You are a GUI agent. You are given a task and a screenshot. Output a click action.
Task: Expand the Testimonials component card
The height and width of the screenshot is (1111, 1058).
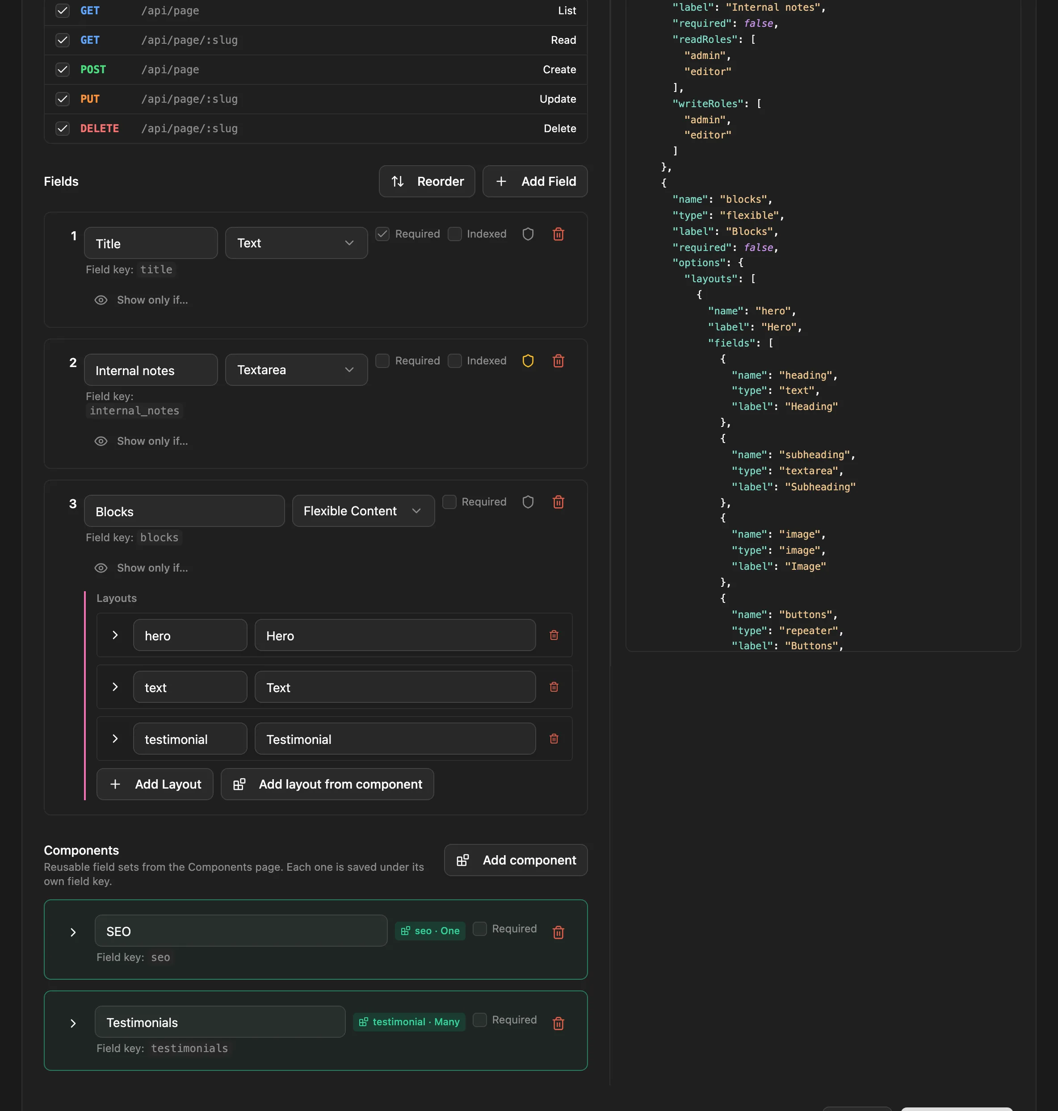coord(73,1023)
